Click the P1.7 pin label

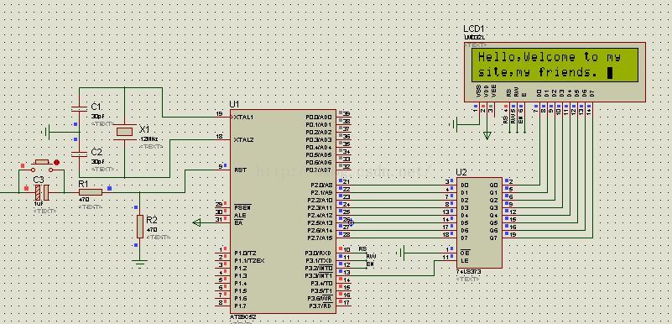click(x=240, y=306)
